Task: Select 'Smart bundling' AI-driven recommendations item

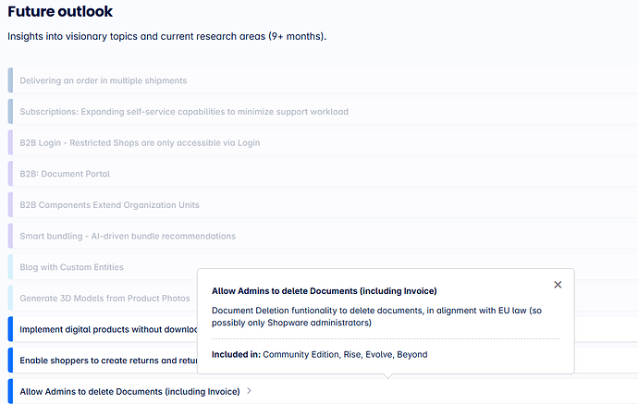Action: pyautogui.click(x=128, y=236)
